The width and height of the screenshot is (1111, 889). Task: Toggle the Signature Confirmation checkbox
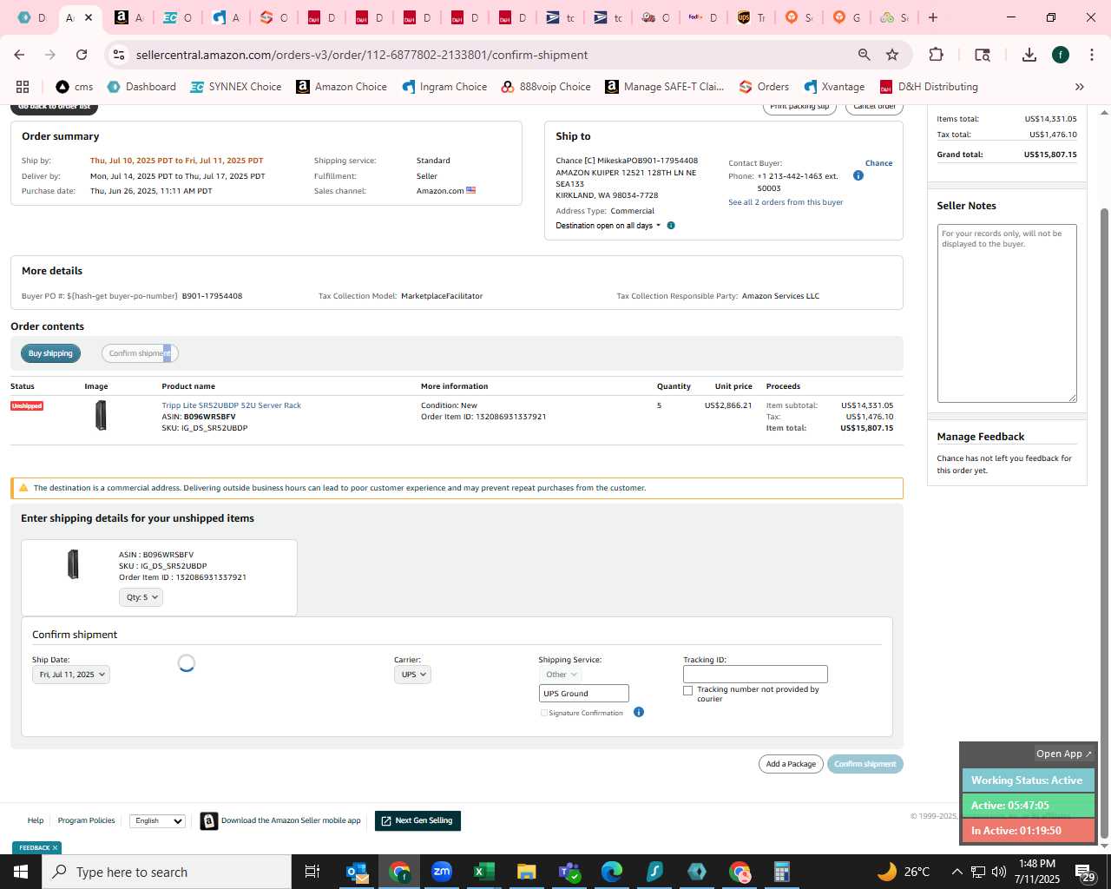tap(544, 713)
